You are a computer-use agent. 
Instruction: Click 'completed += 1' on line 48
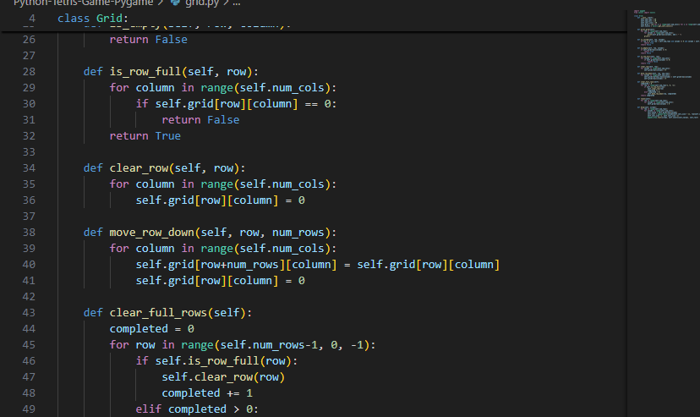(x=207, y=393)
